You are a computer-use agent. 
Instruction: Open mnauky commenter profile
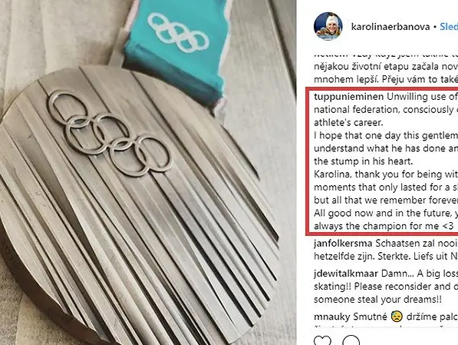[332, 317]
